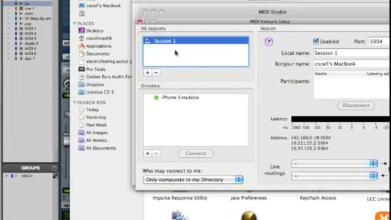Click the MIDI 1 track type icon
This screenshot has width=391, height=220.
coord(21,29)
